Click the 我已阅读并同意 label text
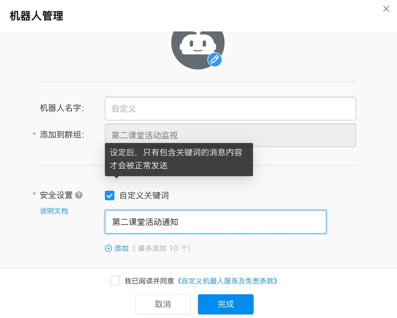This screenshot has height=318, width=397. 149,281
